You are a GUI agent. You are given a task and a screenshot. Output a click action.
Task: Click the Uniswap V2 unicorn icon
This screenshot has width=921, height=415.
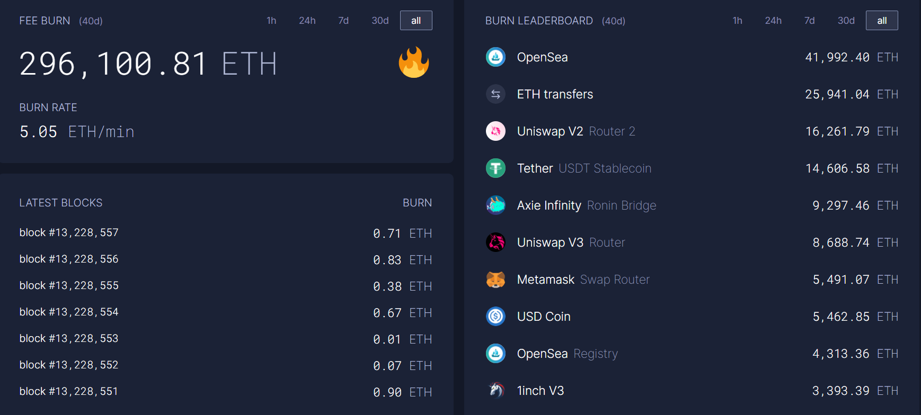pos(495,131)
